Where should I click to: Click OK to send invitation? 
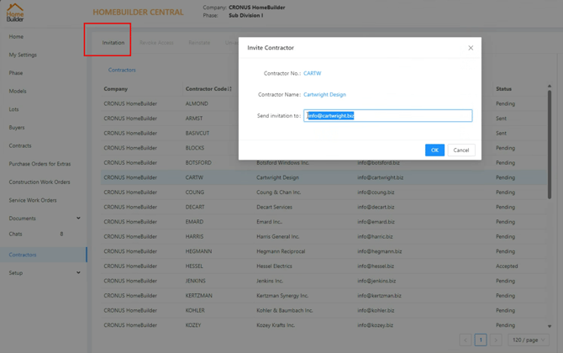click(x=434, y=150)
